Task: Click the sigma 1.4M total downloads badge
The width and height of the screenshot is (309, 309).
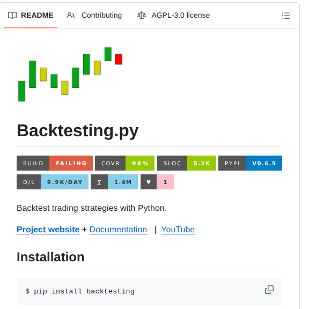Action: 114,182
